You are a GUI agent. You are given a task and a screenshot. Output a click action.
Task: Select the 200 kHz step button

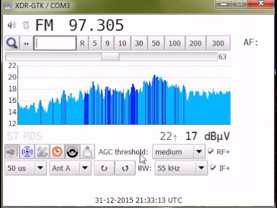[x=196, y=43]
